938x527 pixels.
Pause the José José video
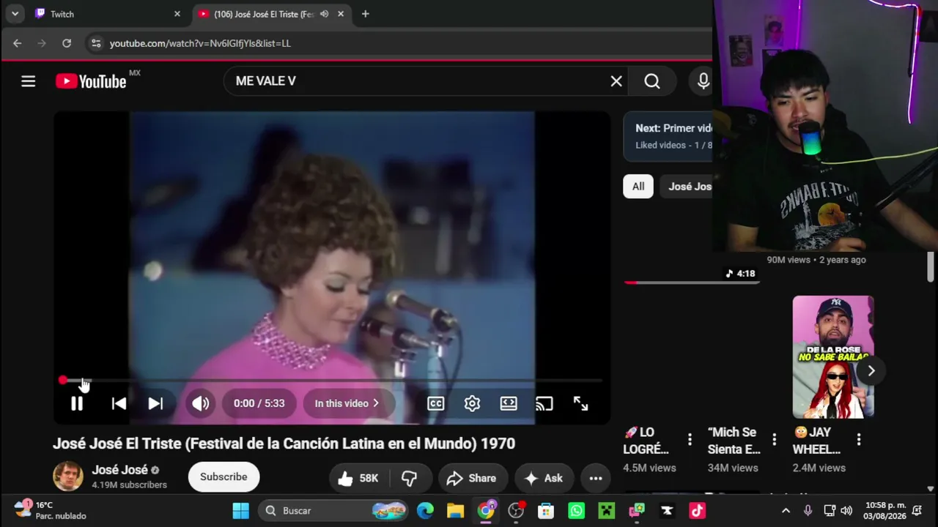point(77,403)
